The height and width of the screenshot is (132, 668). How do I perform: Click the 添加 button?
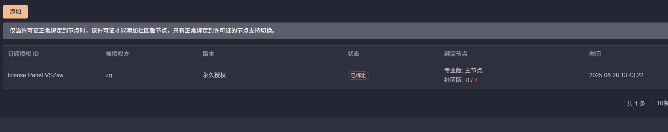pos(15,12)
